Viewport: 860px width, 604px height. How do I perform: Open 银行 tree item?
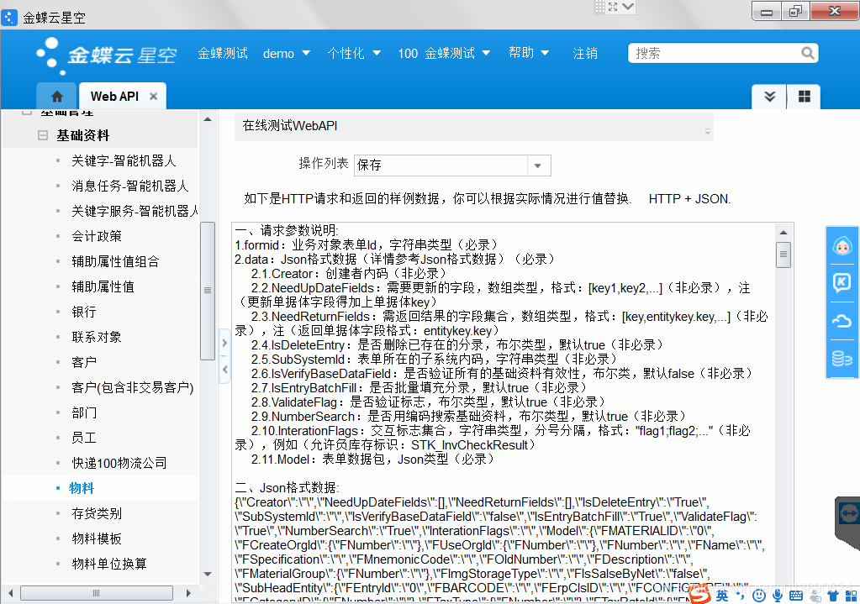pyautogui.click(x=84, y=312)
